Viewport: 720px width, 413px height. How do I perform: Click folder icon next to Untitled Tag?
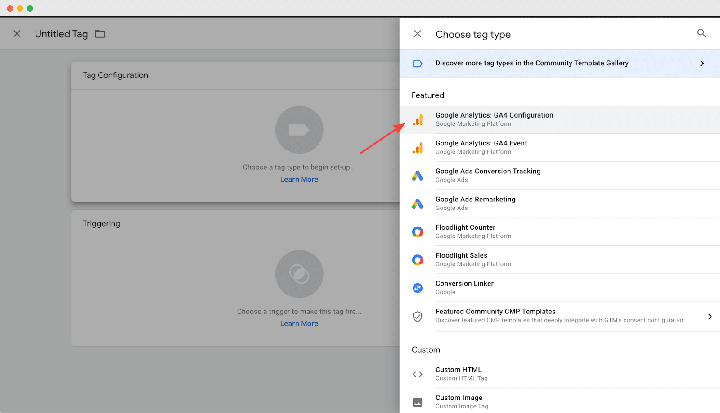tap(100, 34)
